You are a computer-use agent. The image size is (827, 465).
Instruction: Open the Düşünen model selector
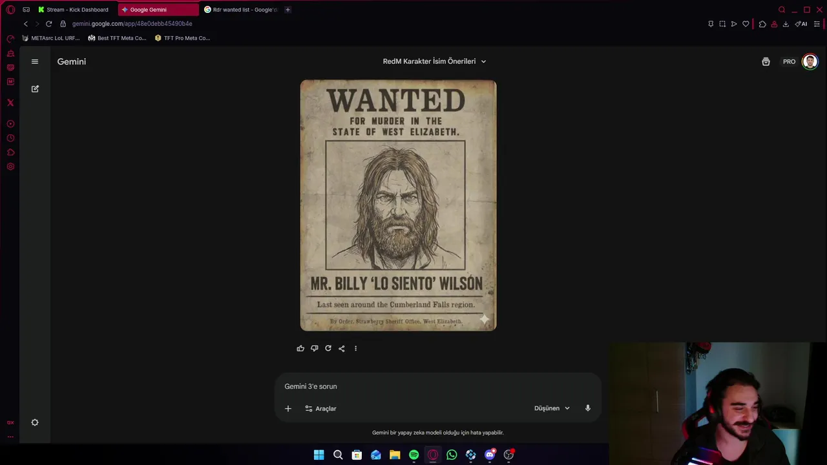[552, 408]
